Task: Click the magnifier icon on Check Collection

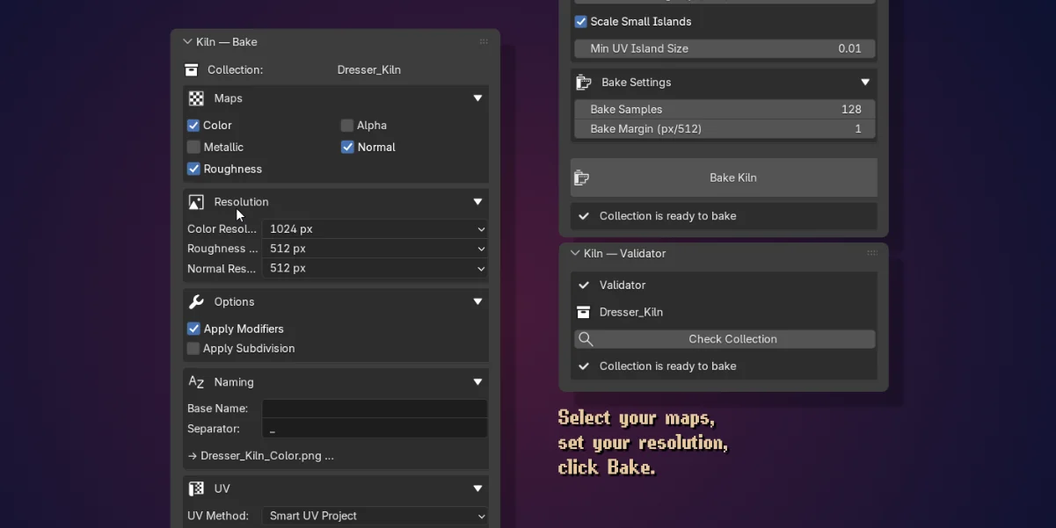Action: (586, 339)
